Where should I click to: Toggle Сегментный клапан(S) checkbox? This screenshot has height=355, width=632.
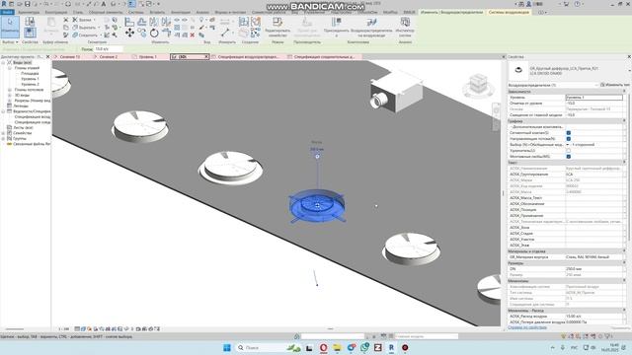coord(569,133)
